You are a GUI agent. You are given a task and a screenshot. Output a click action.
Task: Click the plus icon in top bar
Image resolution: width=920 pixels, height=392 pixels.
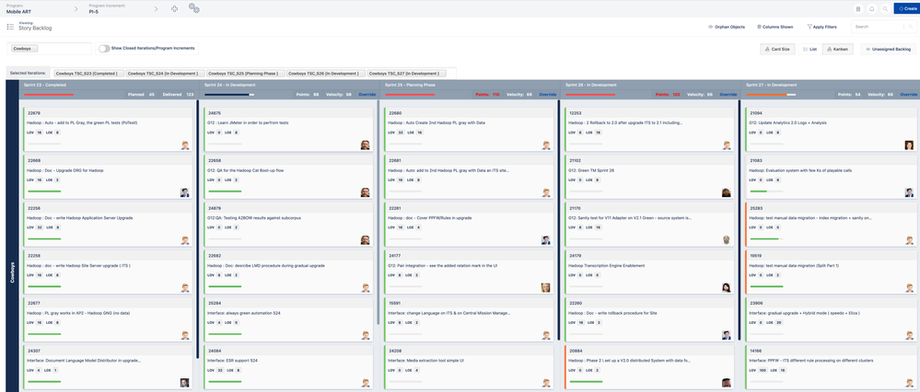tap(174, 9)
